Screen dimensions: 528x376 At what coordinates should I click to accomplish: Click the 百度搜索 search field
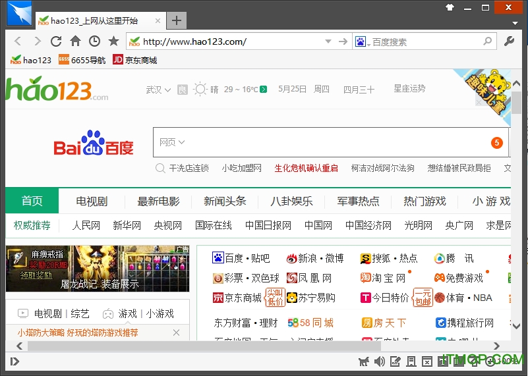[x=426, y=41]
